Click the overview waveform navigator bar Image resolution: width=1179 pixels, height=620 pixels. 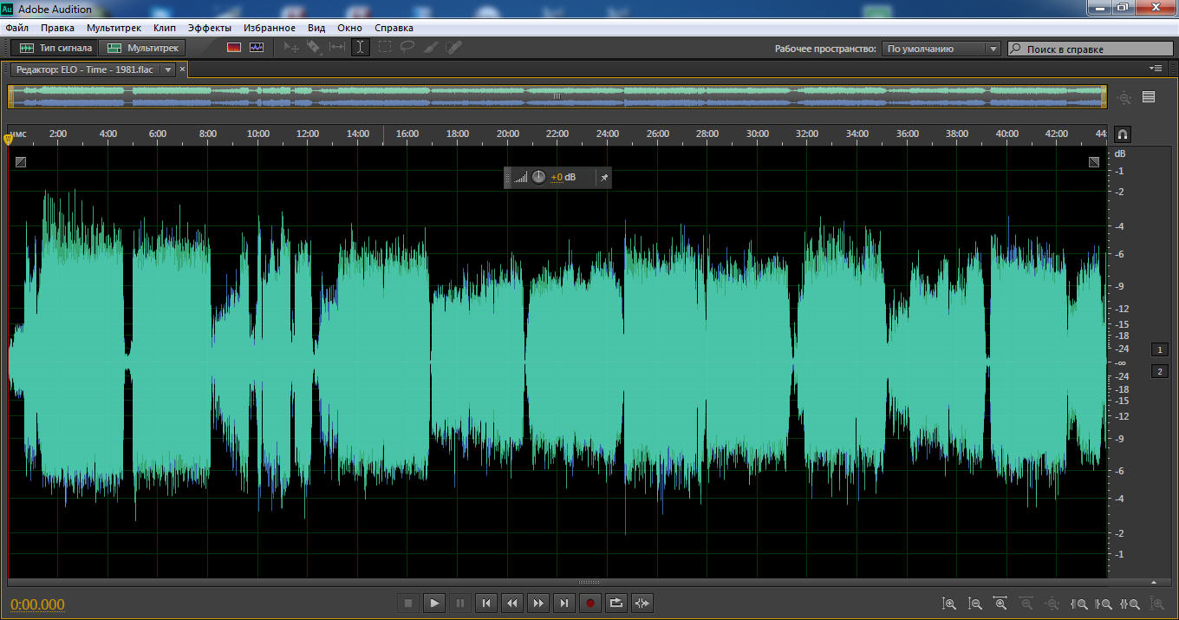[557, 96]
